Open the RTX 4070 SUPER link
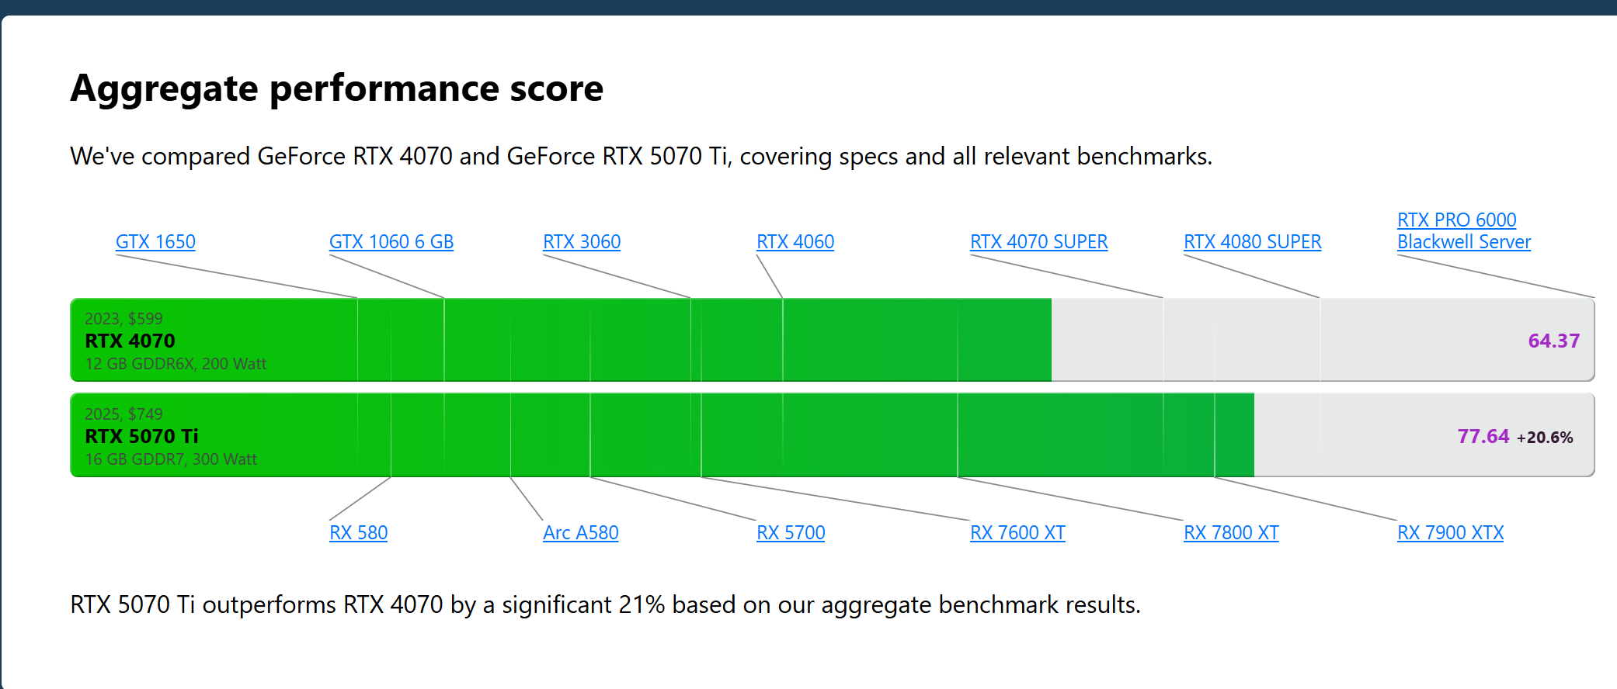Screen dimensions: 1617x689 (x=1039, y=242)
